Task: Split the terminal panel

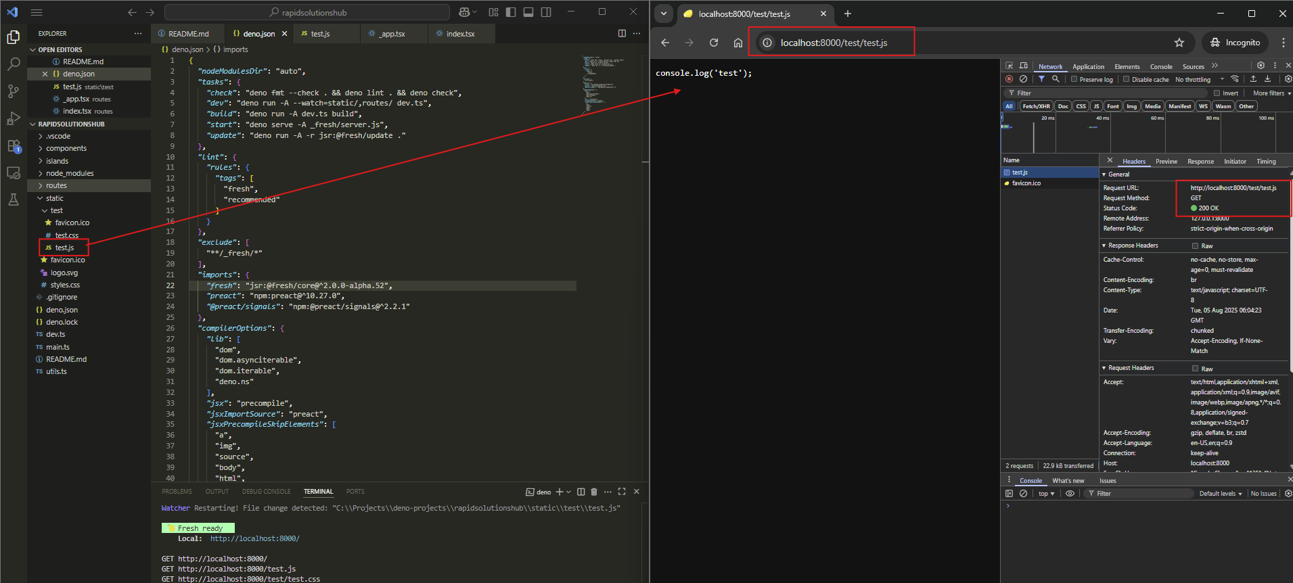Action: pos(581,492)
